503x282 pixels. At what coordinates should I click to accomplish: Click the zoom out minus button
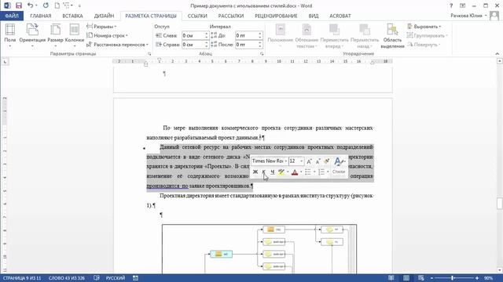click(x=431, y=278)
